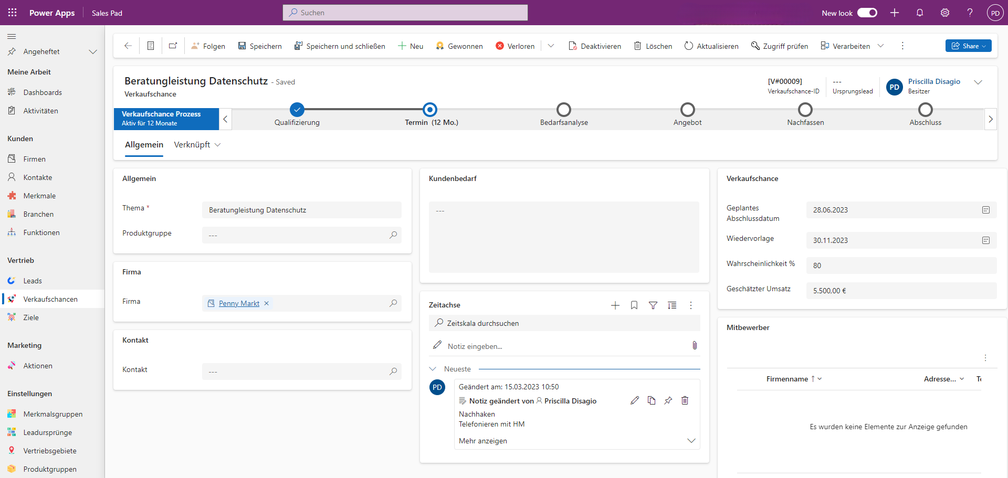The image size is (1008, 478).
Task: Click the Verarbeiten command
Action: pos(845,46)
